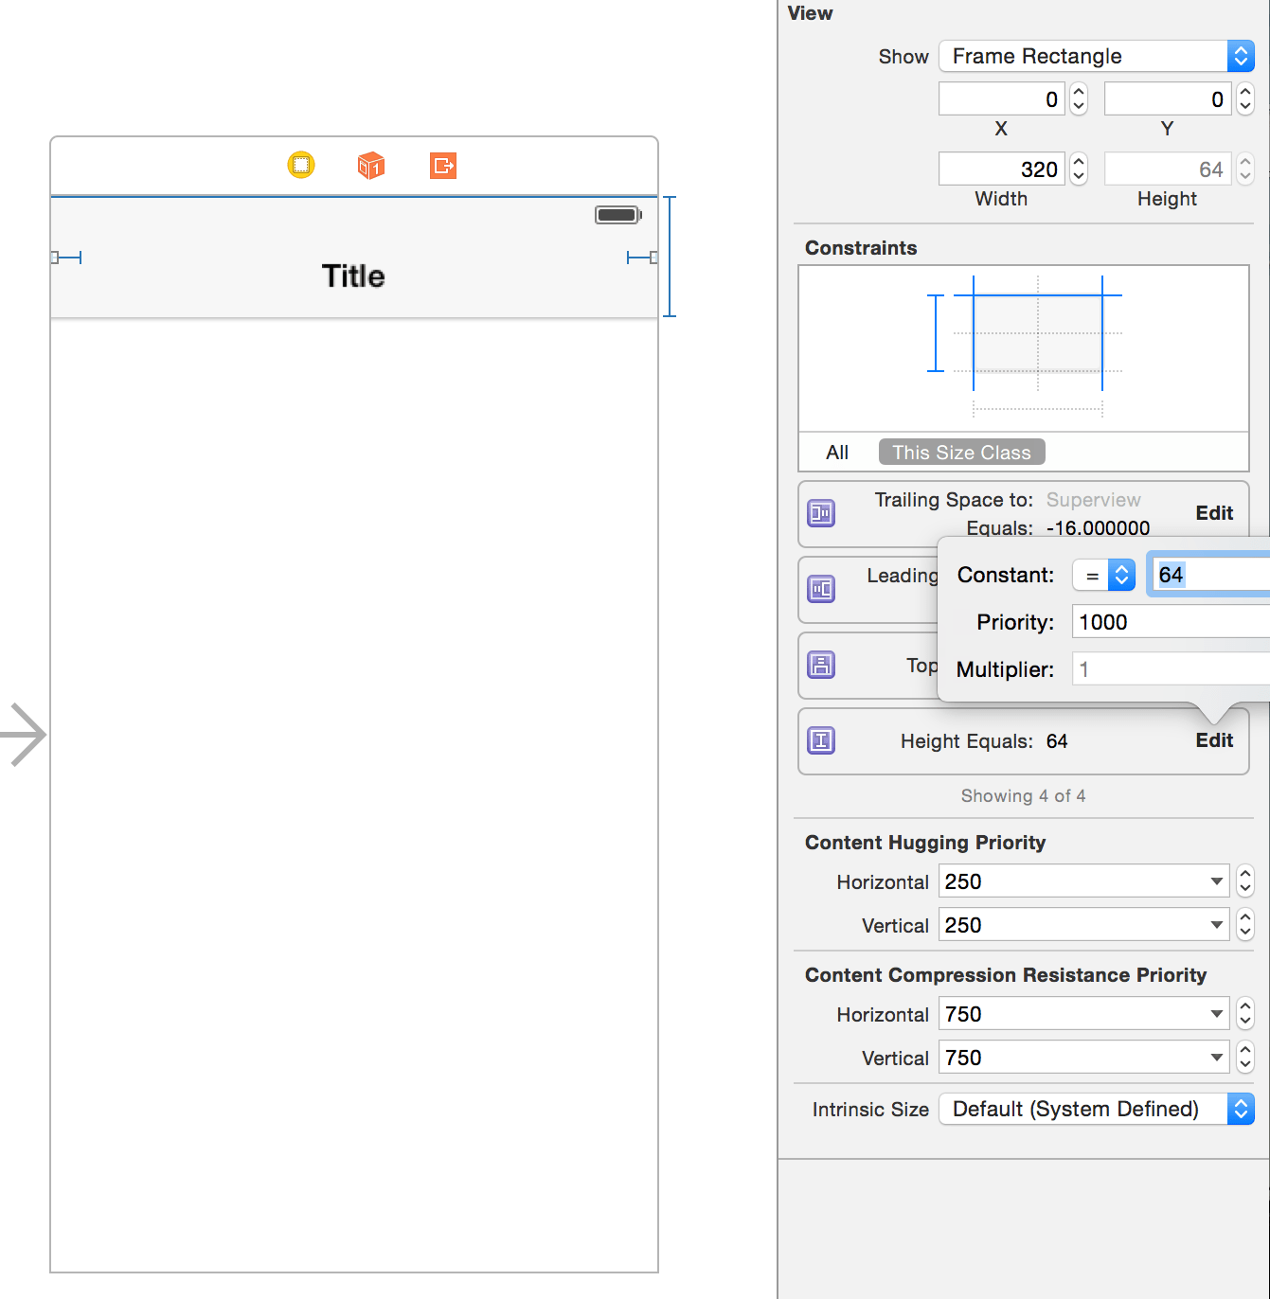Click the simulated battery icon in the canvas
Screen dimensions: 1270x1299
pos(617,214)
